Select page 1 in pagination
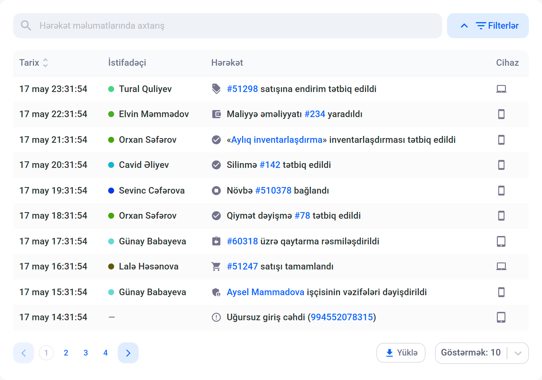 point(46,353)
